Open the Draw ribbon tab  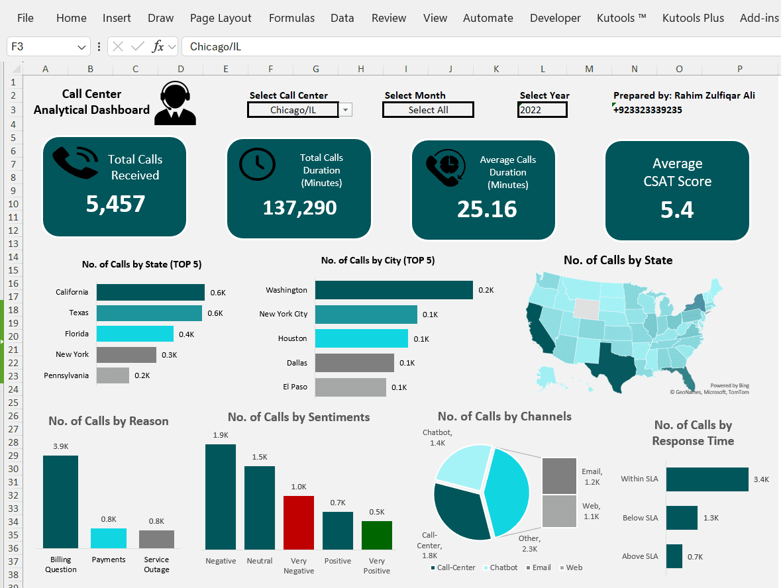(160, 18)
